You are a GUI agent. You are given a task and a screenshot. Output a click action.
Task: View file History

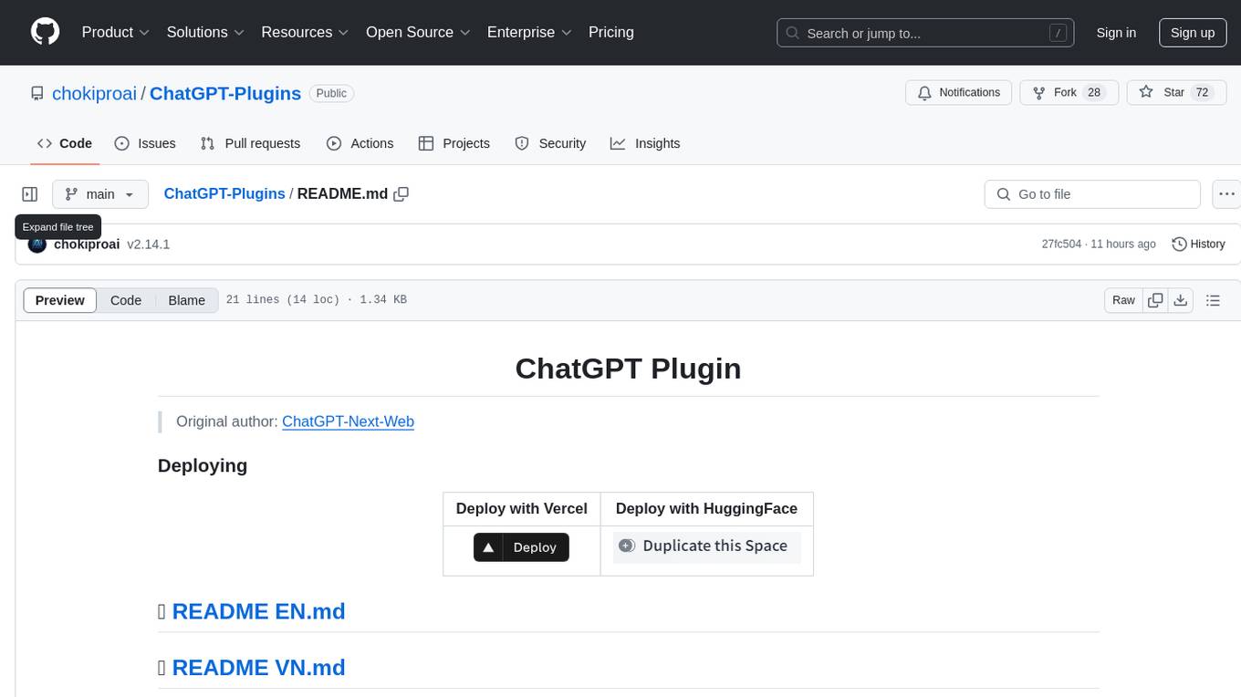(x=1198, y=244)
